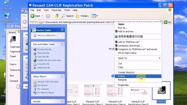Click the Delete this file link
187x105 pixels.
[44, 68]
